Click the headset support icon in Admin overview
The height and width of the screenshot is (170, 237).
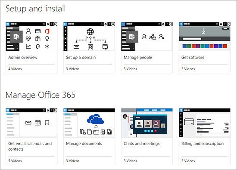(37, 46)
